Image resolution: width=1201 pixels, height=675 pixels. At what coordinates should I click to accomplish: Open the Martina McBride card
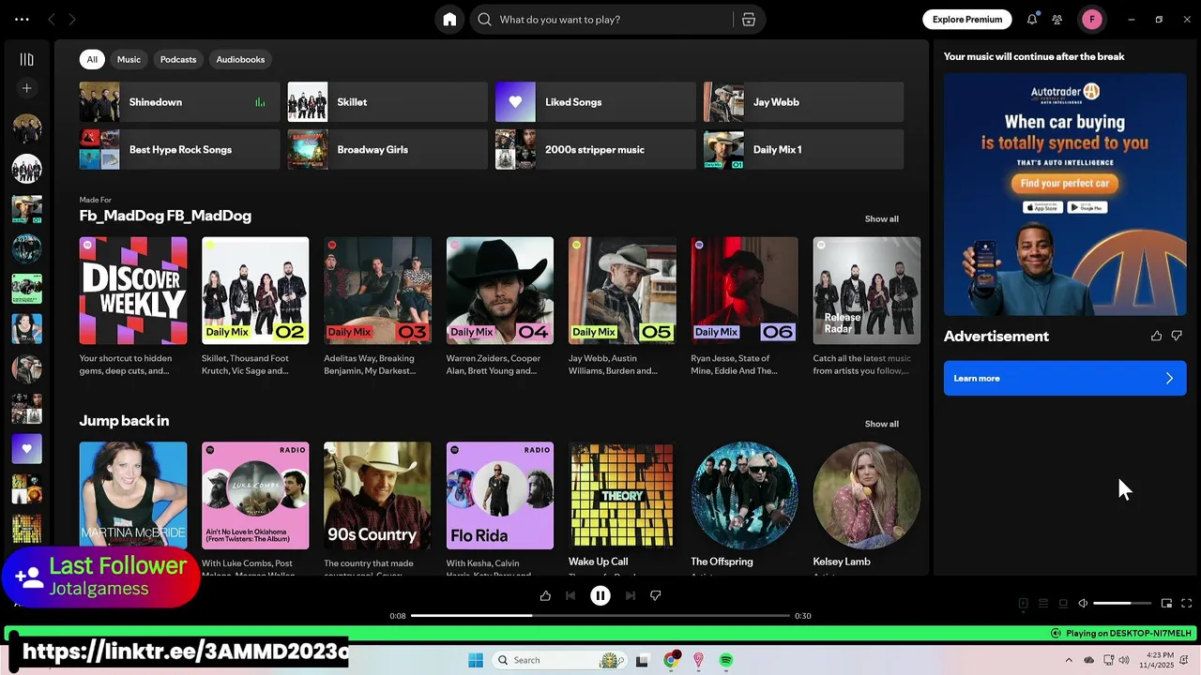click(133, 496)
